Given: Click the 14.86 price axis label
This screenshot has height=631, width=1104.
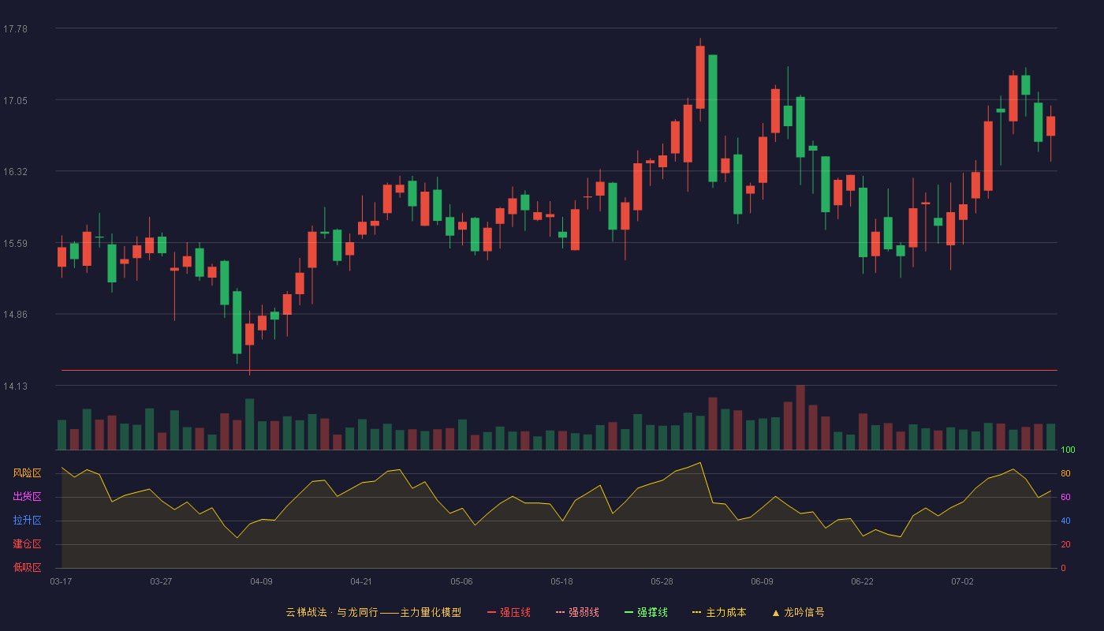Looking at the screenshot, I should point(15,314).
